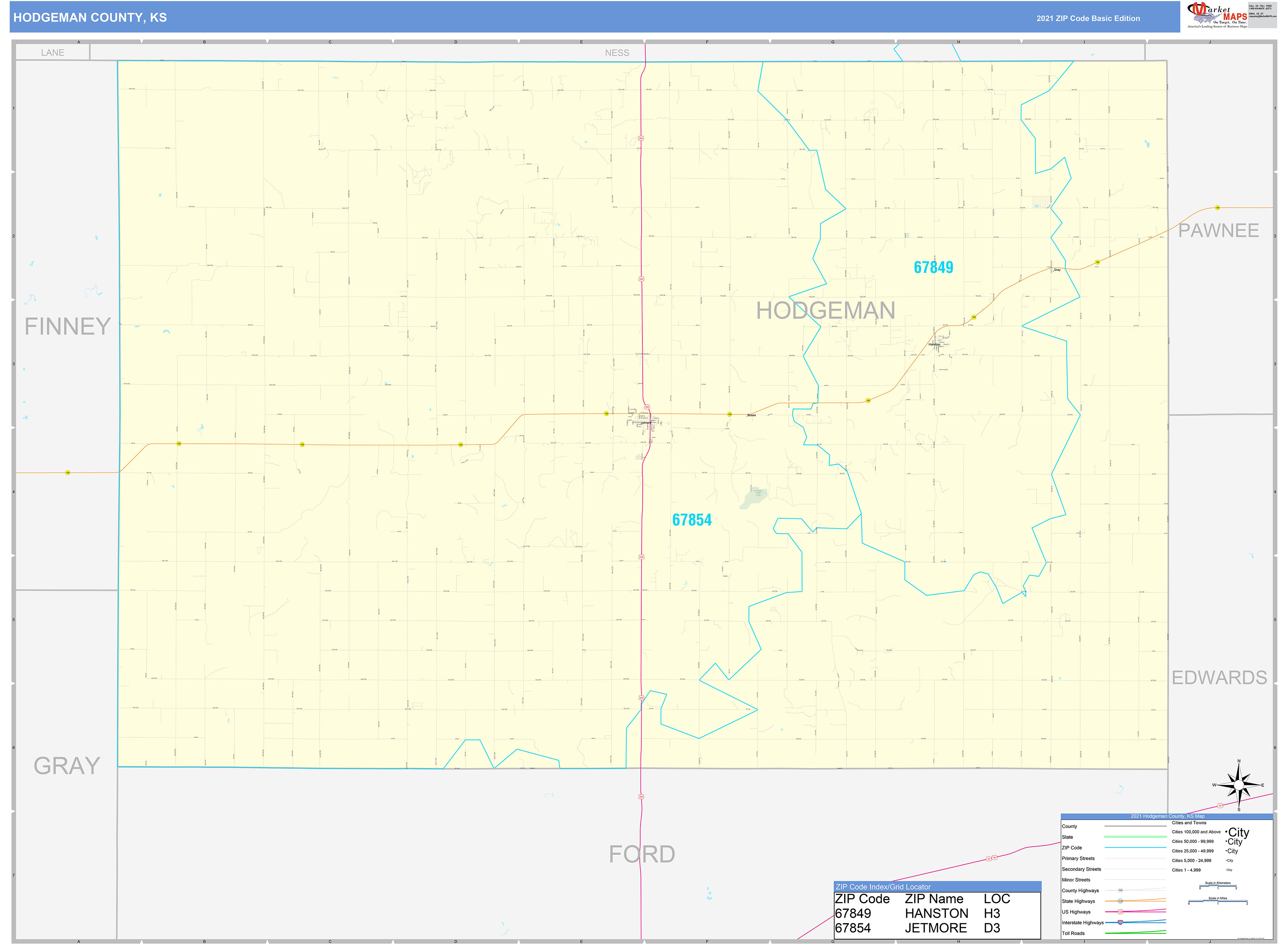
Task: Click the US Highways shield symbol in the legend
Action: (1120, 912)
